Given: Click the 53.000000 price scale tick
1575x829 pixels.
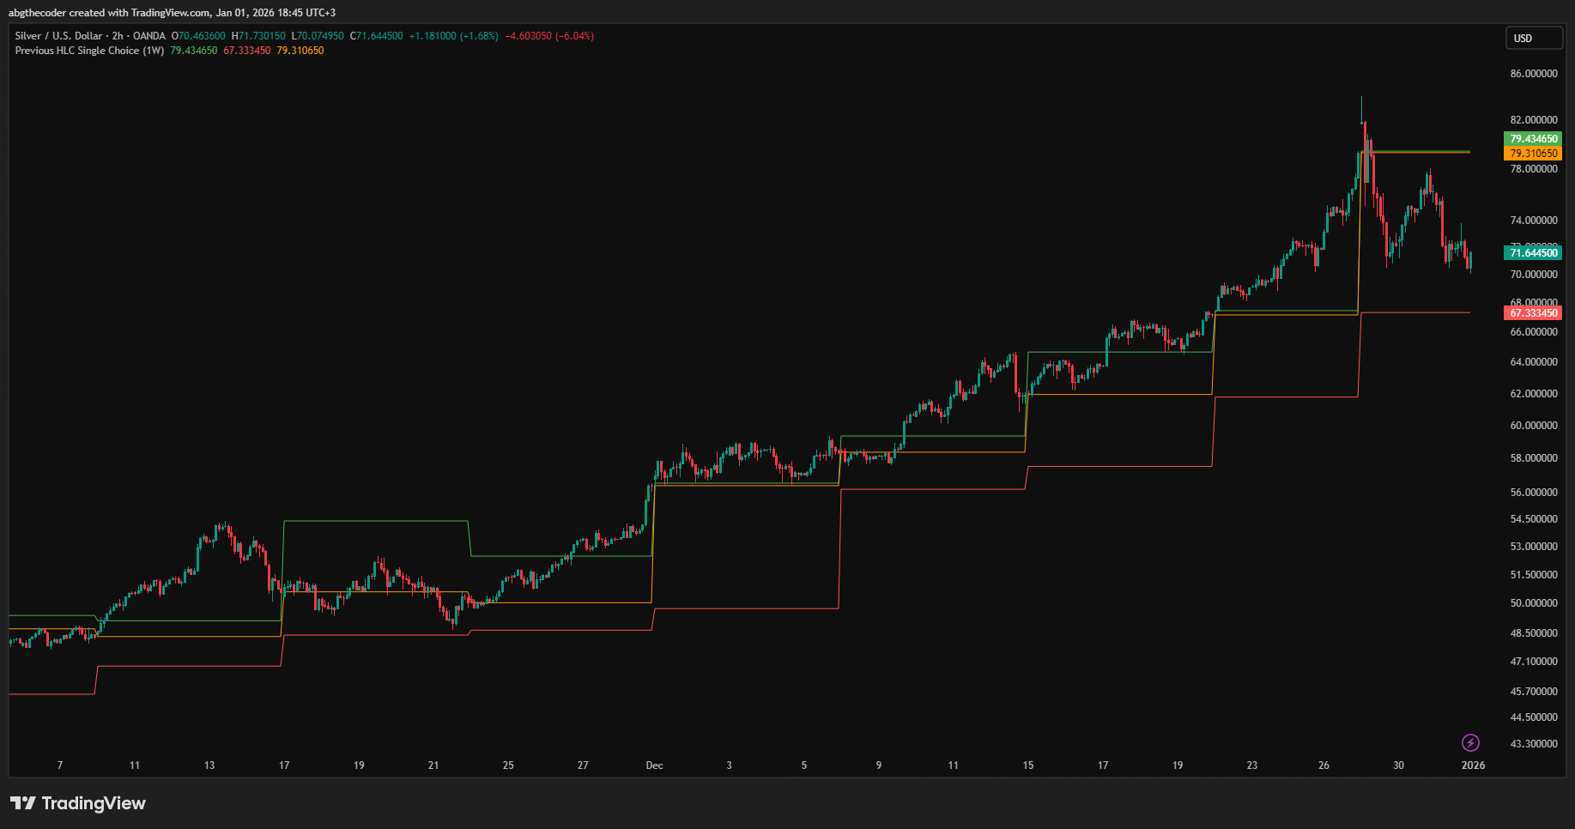Looking at the screenshot, I should (x=1534, y=547).
